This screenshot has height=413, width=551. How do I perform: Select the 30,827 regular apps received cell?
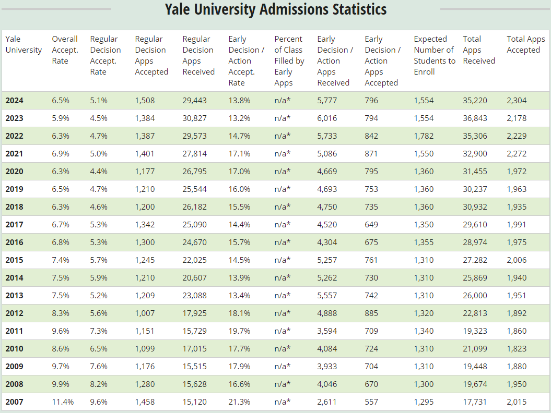pyautogui.click(x=195, y=118)
